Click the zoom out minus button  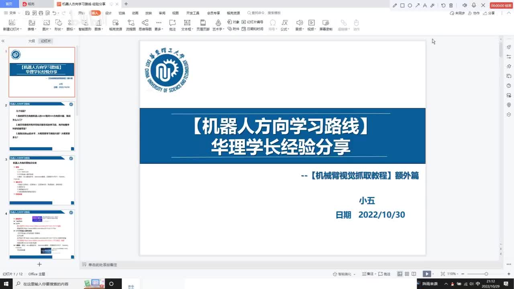point(462,274)
